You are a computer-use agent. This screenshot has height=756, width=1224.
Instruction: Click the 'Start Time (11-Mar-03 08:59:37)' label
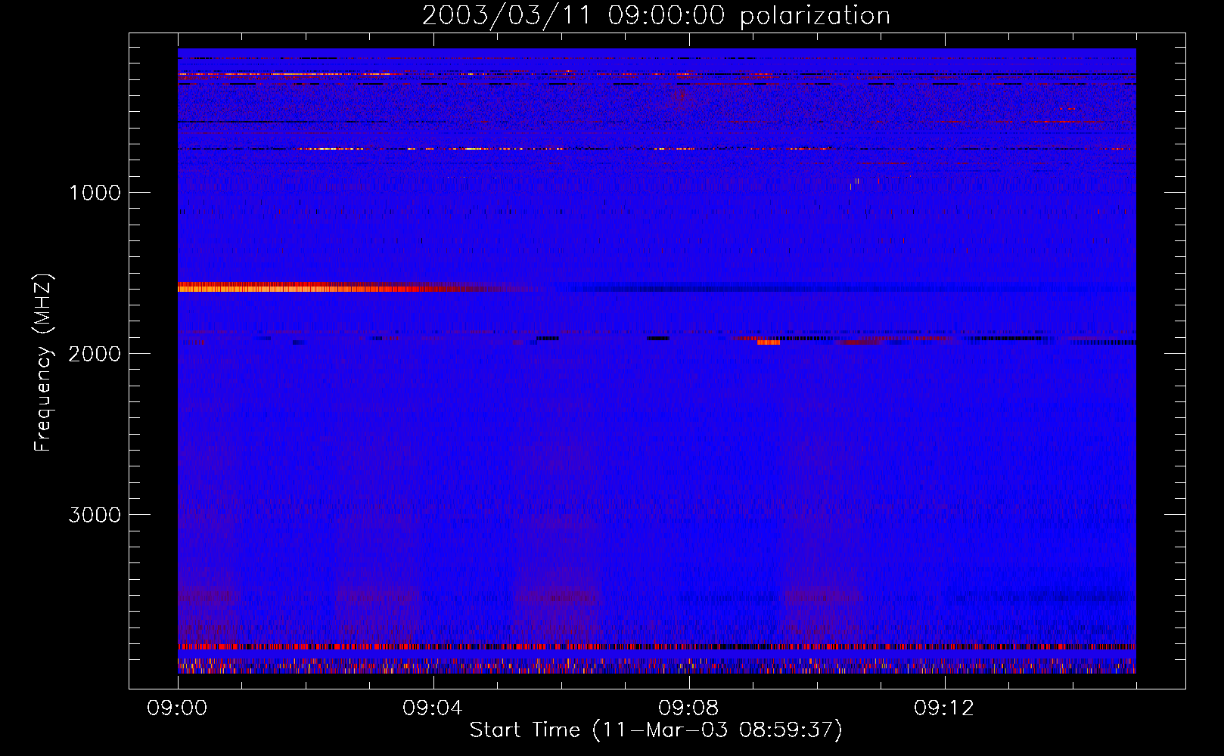pyautogui.click(x=656, y=730)
